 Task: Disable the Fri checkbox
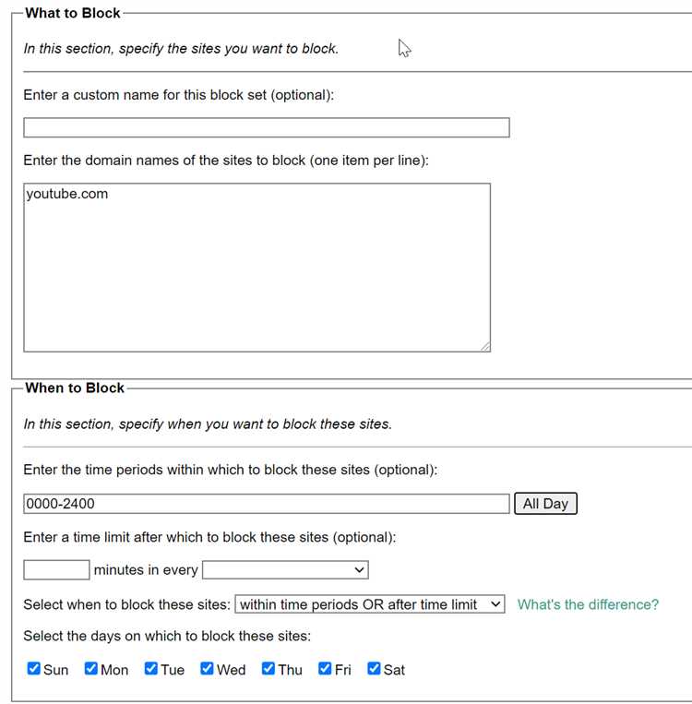coord(326,669)
